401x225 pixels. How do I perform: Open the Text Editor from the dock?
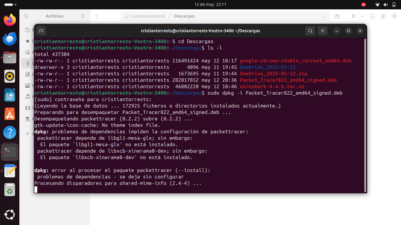coord(10,171)
